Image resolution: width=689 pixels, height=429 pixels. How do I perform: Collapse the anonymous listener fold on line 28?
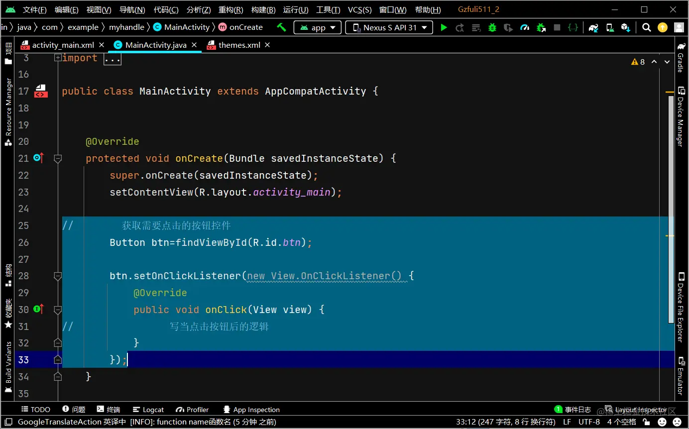point(58,276)
